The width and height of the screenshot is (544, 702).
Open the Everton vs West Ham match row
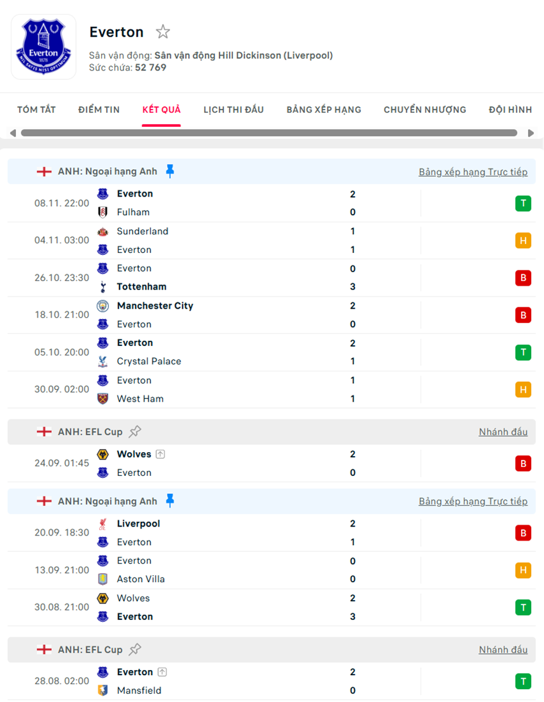coord(256,389)
